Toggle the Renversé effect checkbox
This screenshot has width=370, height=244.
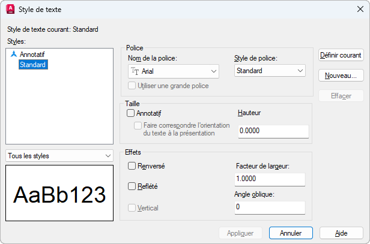click(132, 165)
